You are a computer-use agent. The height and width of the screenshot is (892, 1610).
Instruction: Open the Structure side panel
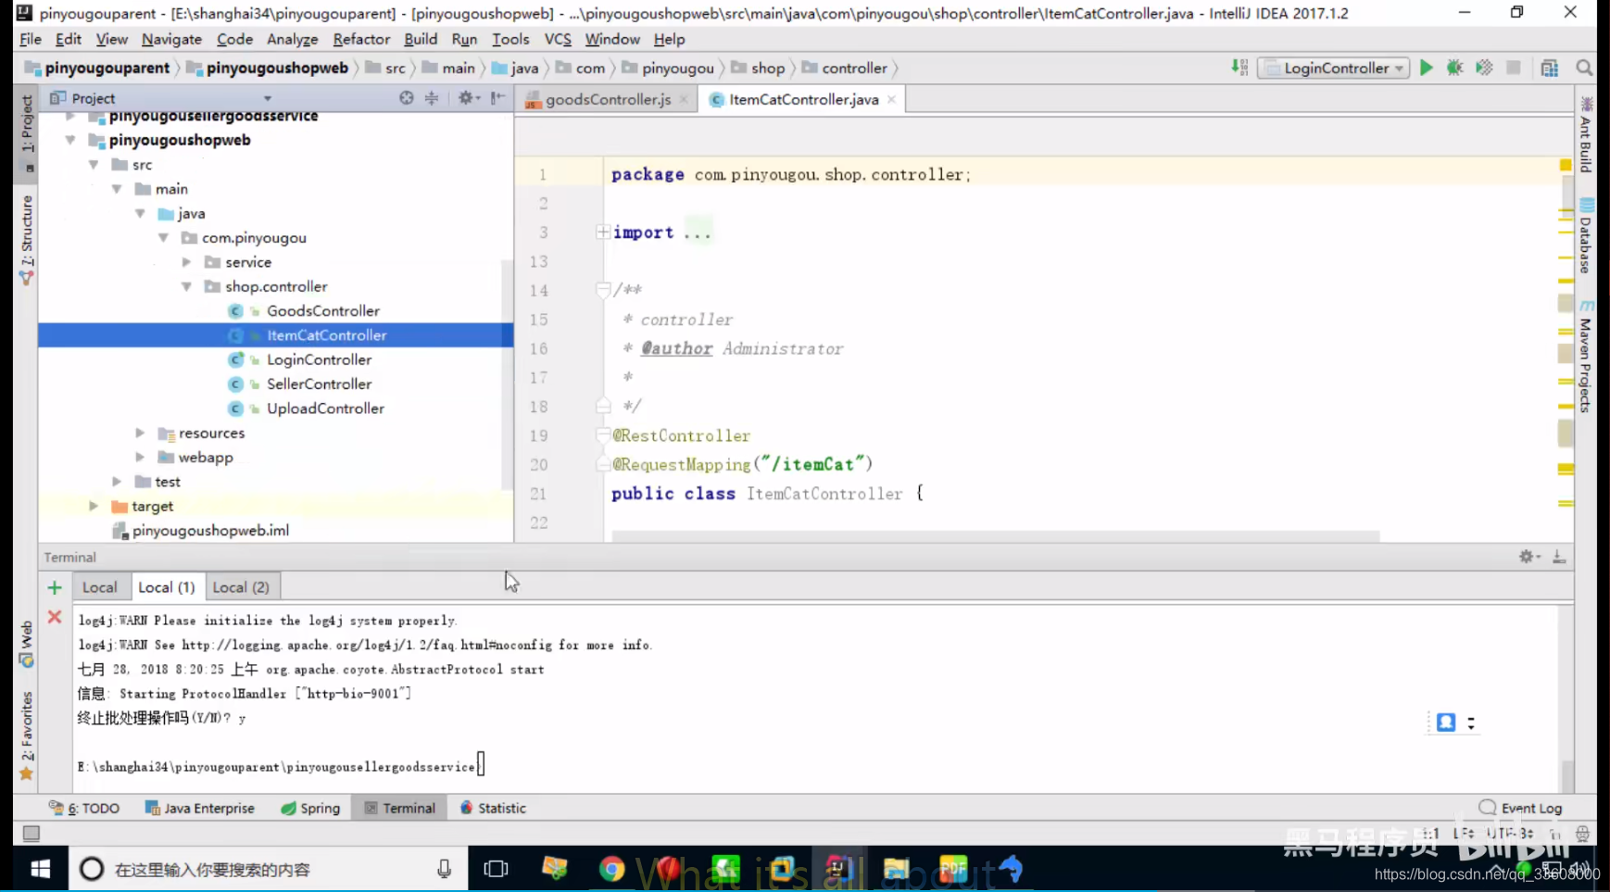tap(26, 240)
